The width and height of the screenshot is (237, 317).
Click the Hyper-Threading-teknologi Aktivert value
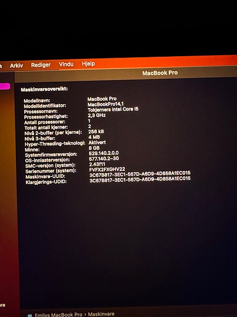(97, 142)
